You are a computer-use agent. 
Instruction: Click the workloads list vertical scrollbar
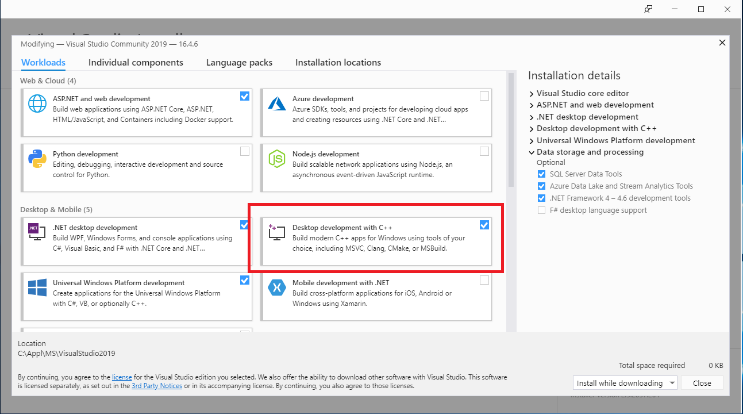click(511, 131)
